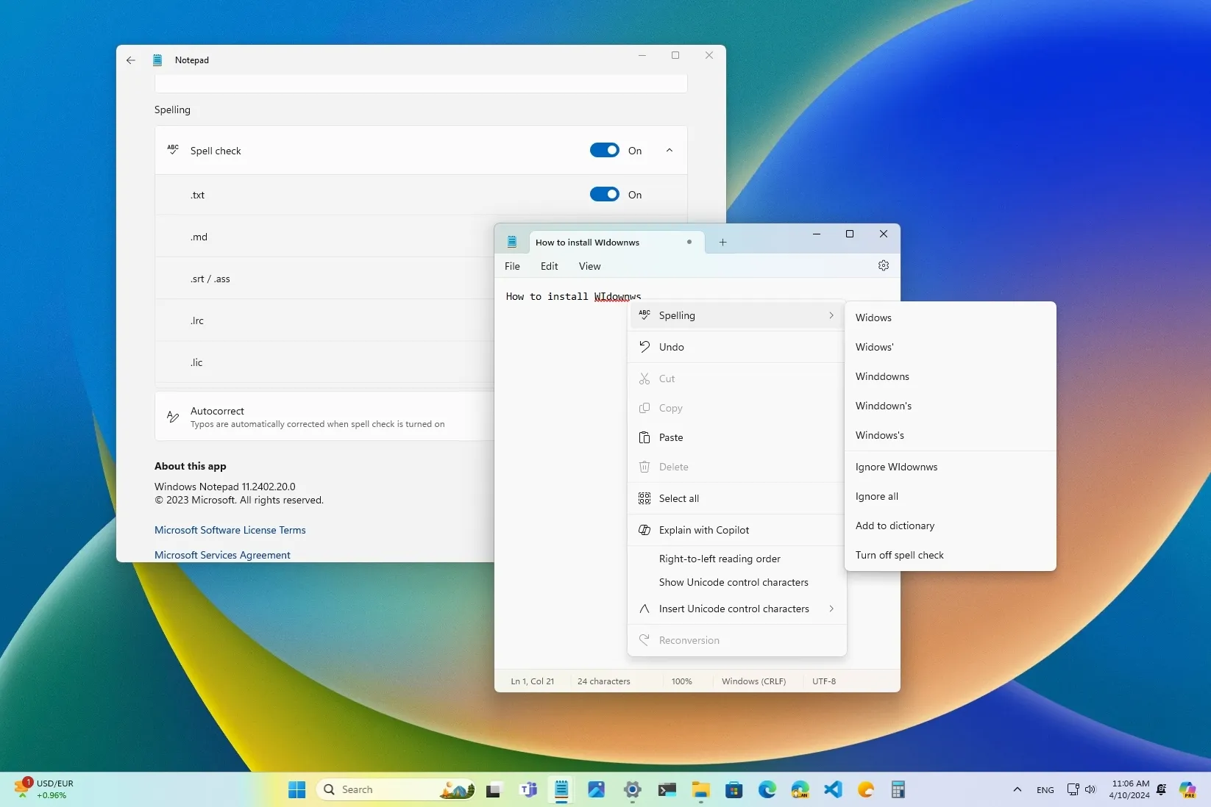Open Task View from the taskbar
This screenshot has width=1211, height=807.
(x=493, y=790)
